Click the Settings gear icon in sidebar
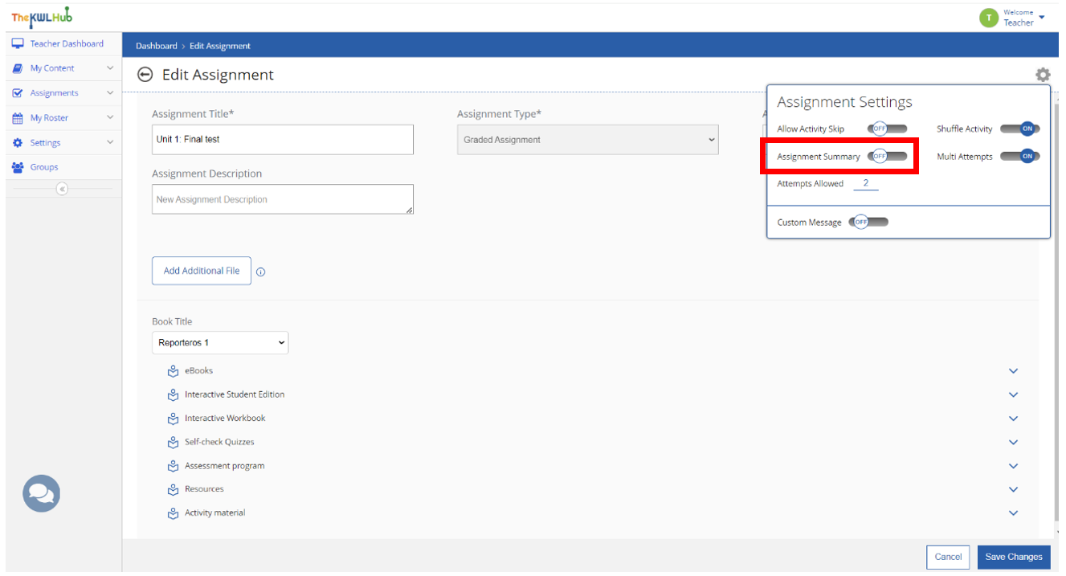Viewport: 1066px width, 576px height. (x=18, y=143)
